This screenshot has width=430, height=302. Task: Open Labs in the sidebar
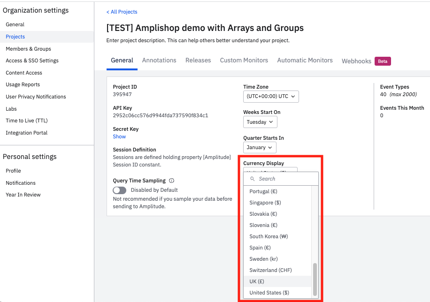(x=11, y=109)
